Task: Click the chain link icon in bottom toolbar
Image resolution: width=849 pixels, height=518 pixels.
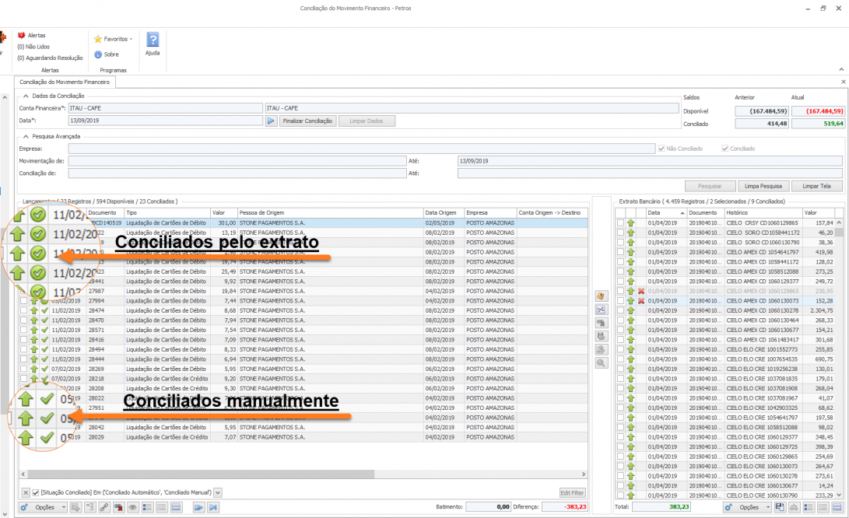Action: click(x=103, y=507)
